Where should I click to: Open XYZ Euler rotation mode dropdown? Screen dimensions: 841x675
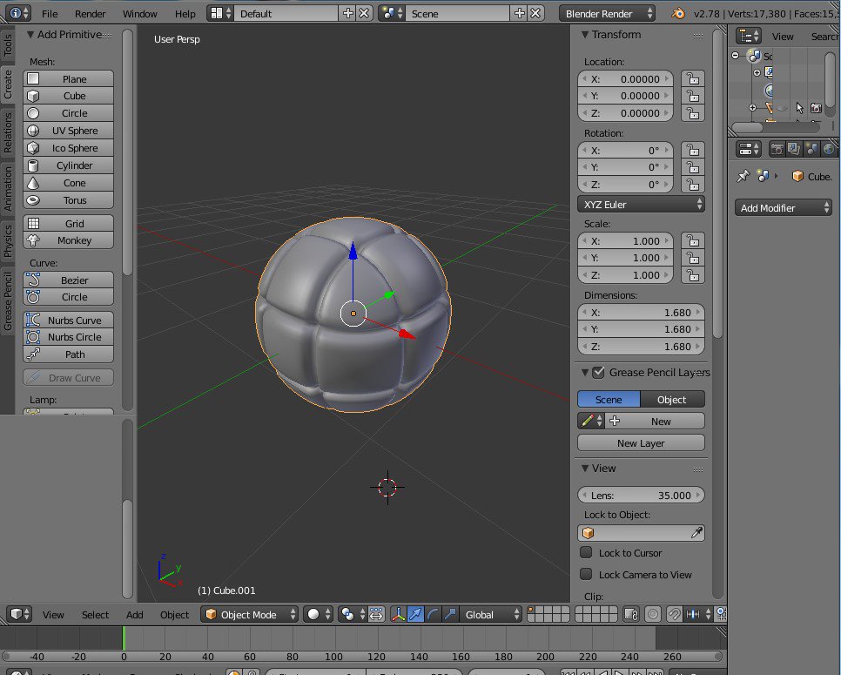point(641,205)
